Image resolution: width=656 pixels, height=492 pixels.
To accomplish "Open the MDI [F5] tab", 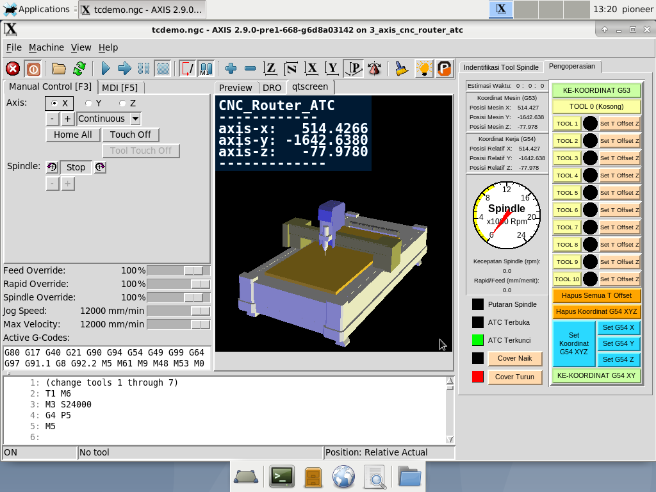I will point(120,87).
